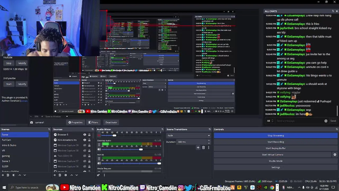Move source down in Sources toolbar
Image resolution: width=339 pixels, height=191 pixels.
77,175
